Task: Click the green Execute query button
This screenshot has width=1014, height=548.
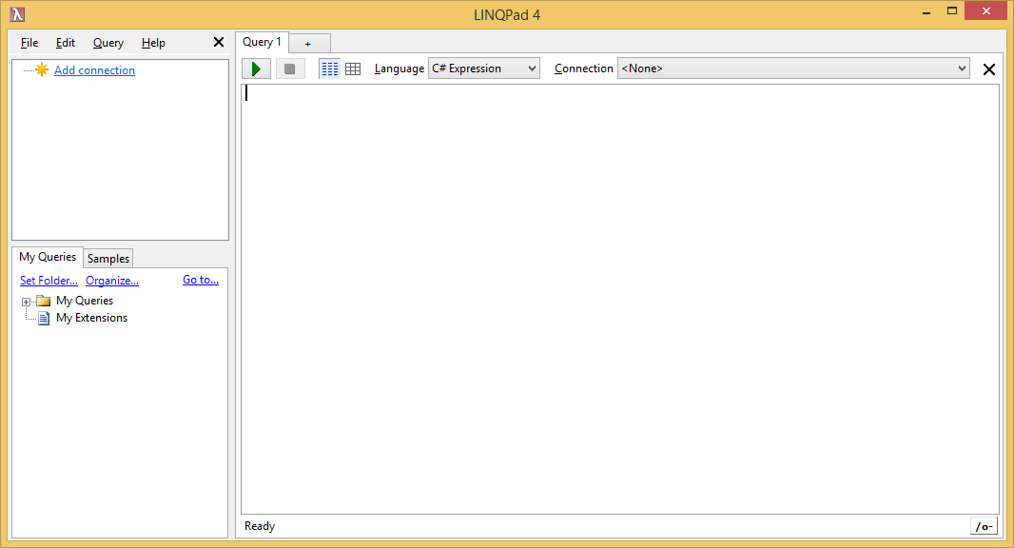Action: click(x=256, y=68)
